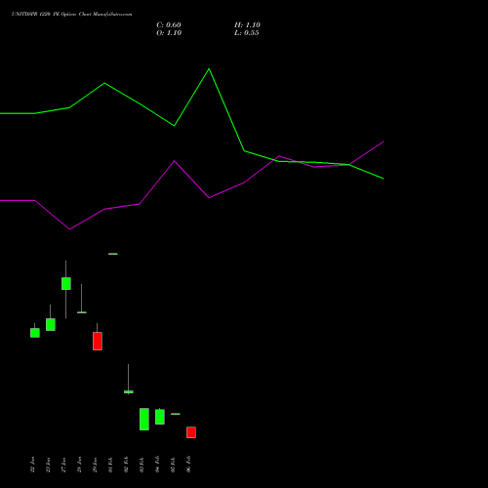Image resolution: width=488 pixels, height=488 pixels.
Task: Click the green candle for 22 Jan
Action: point(35,333)
